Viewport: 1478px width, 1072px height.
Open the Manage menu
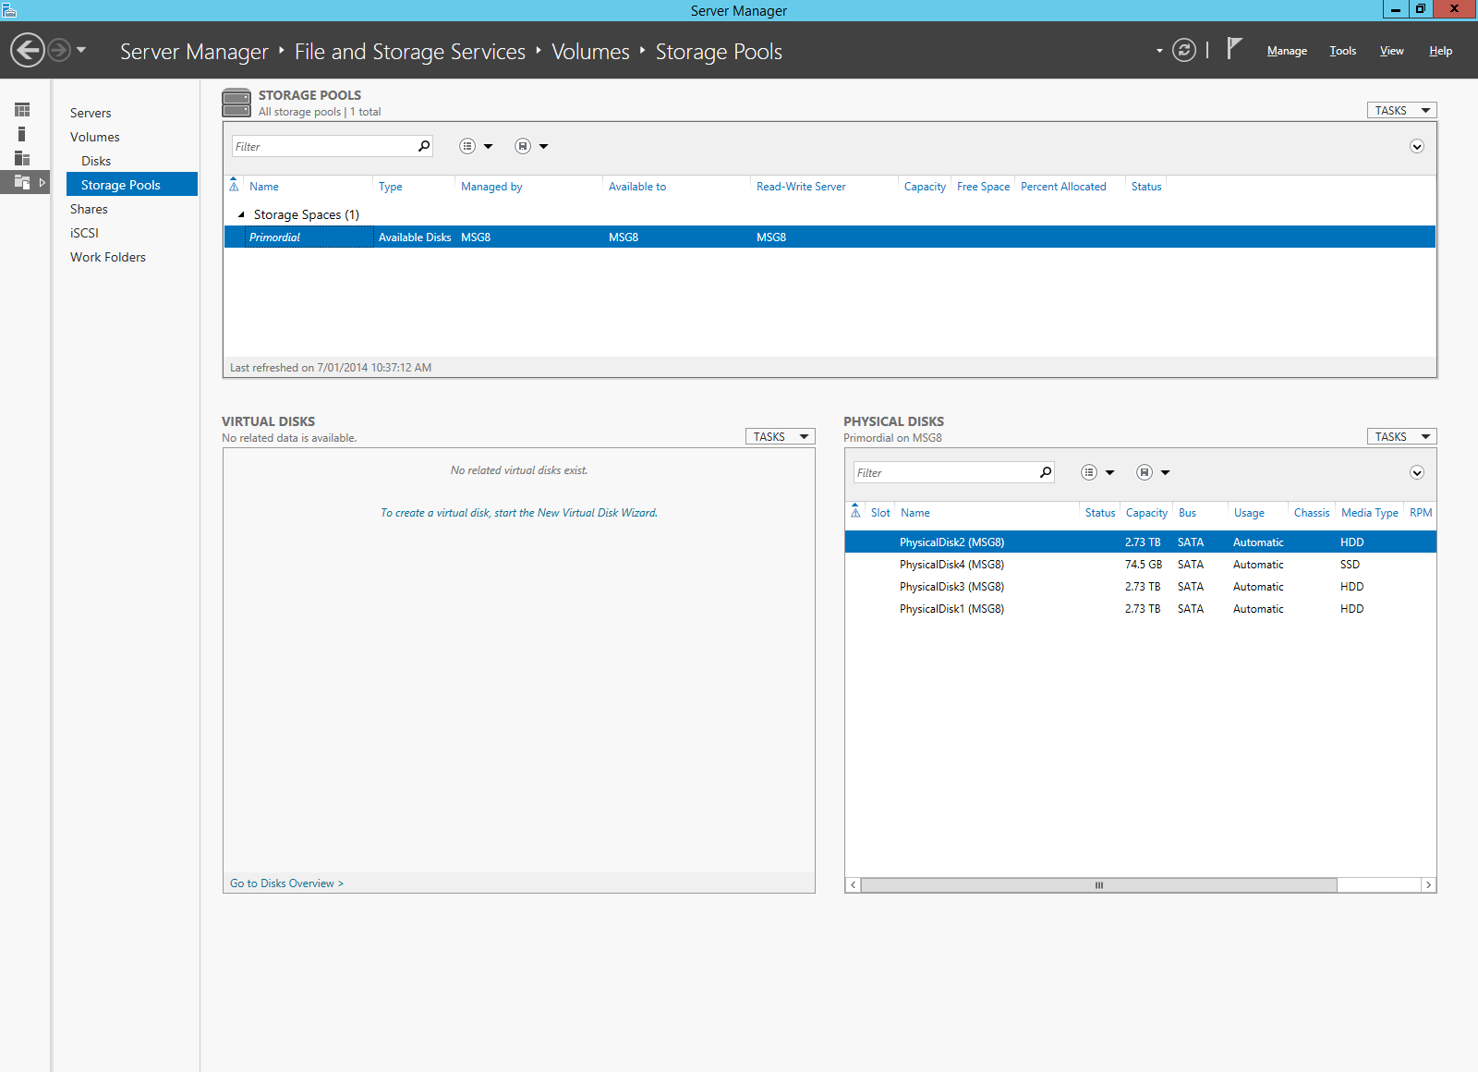coord(1287,51)
